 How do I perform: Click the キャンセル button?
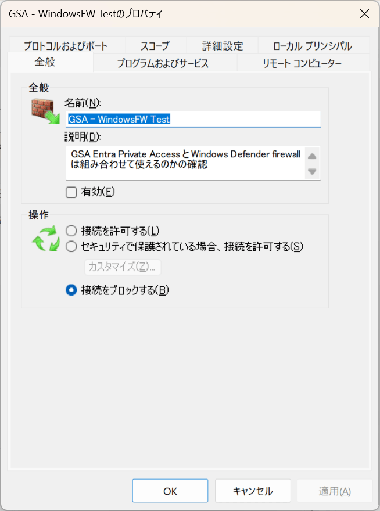point(253,491)
